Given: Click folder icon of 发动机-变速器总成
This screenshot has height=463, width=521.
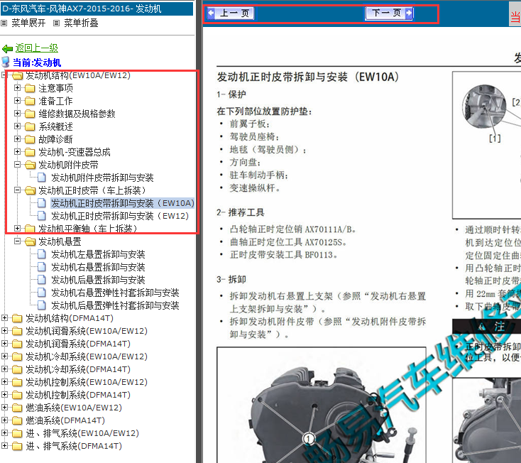Looking at the screenshot, I should 30,152.
